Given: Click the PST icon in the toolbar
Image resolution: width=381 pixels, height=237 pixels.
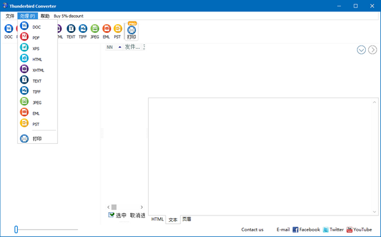Looking at the screenshot, I should 117,32.
